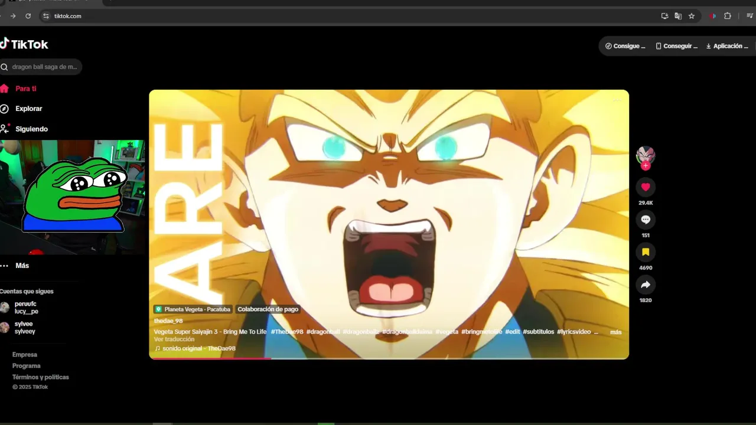
Task: Open the creator's profile avatar
Action: point(646,155)
